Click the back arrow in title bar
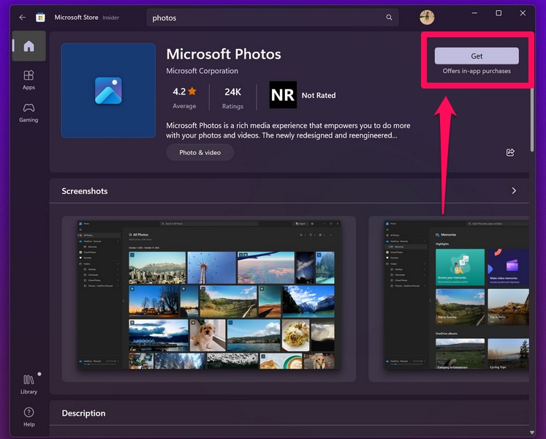 click(x=22, y=17)
